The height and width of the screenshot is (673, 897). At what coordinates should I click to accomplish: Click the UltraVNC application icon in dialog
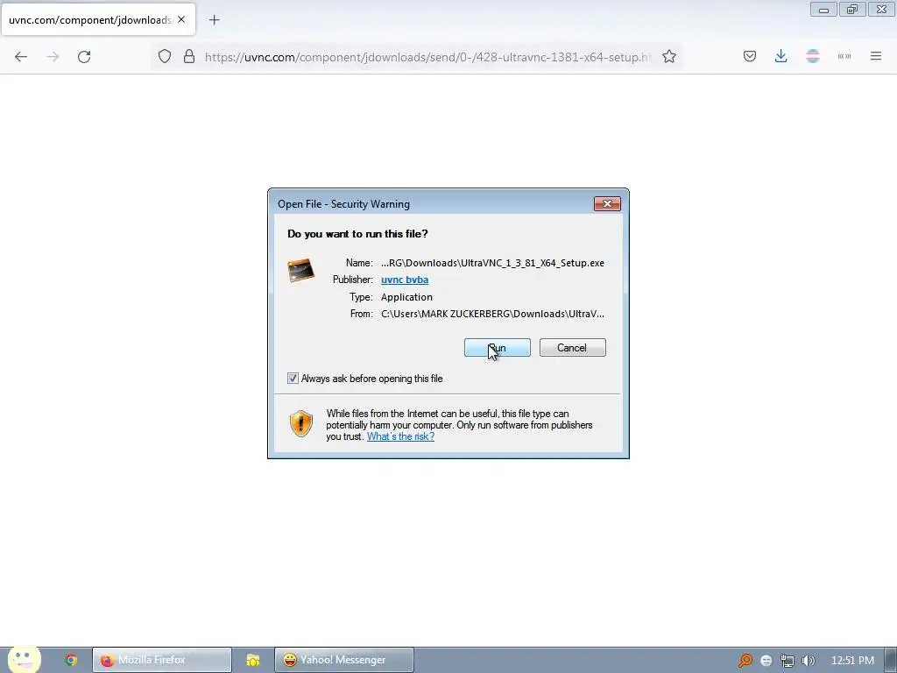coord(301,270)
